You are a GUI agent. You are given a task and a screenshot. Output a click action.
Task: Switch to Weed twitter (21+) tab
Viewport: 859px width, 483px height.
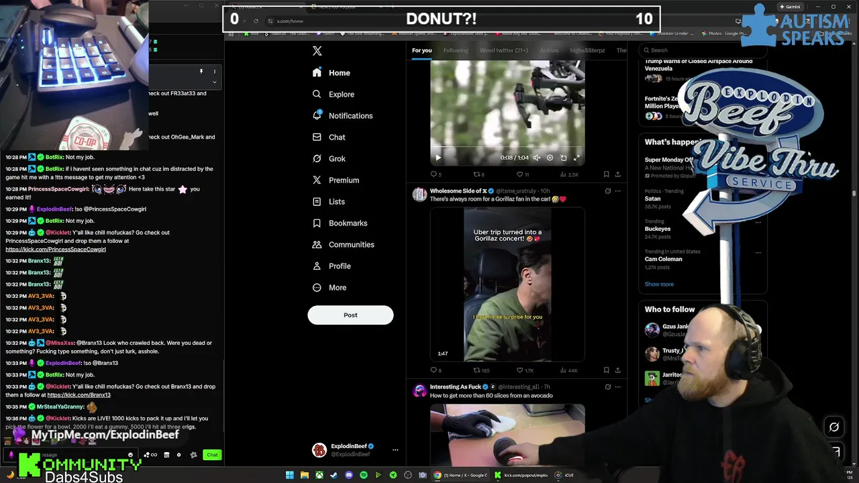pos(504,50)
